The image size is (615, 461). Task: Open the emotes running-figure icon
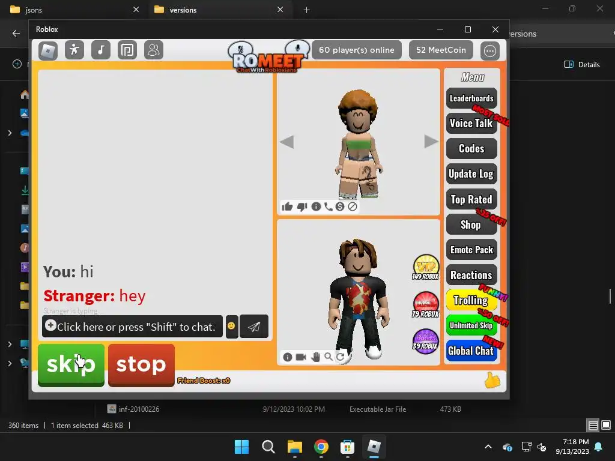[74, 50]
